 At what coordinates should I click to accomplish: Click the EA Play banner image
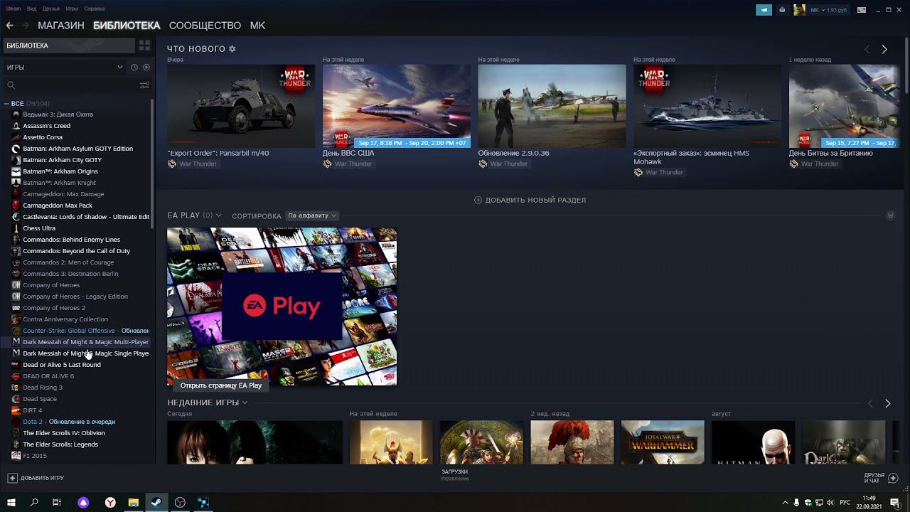[x=282, y=306]
